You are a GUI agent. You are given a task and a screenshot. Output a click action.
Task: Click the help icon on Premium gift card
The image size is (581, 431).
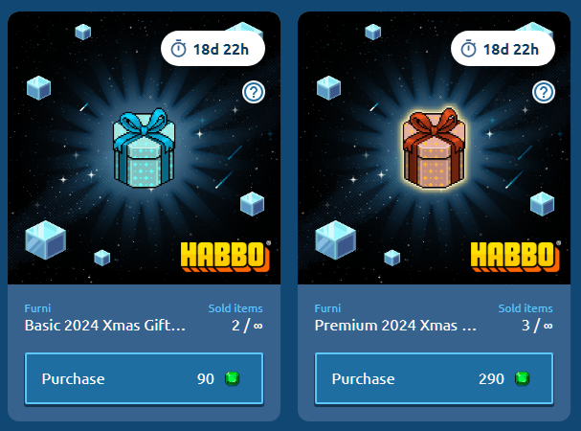tap(544, 92)
